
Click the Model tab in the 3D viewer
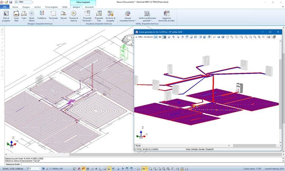138,146
